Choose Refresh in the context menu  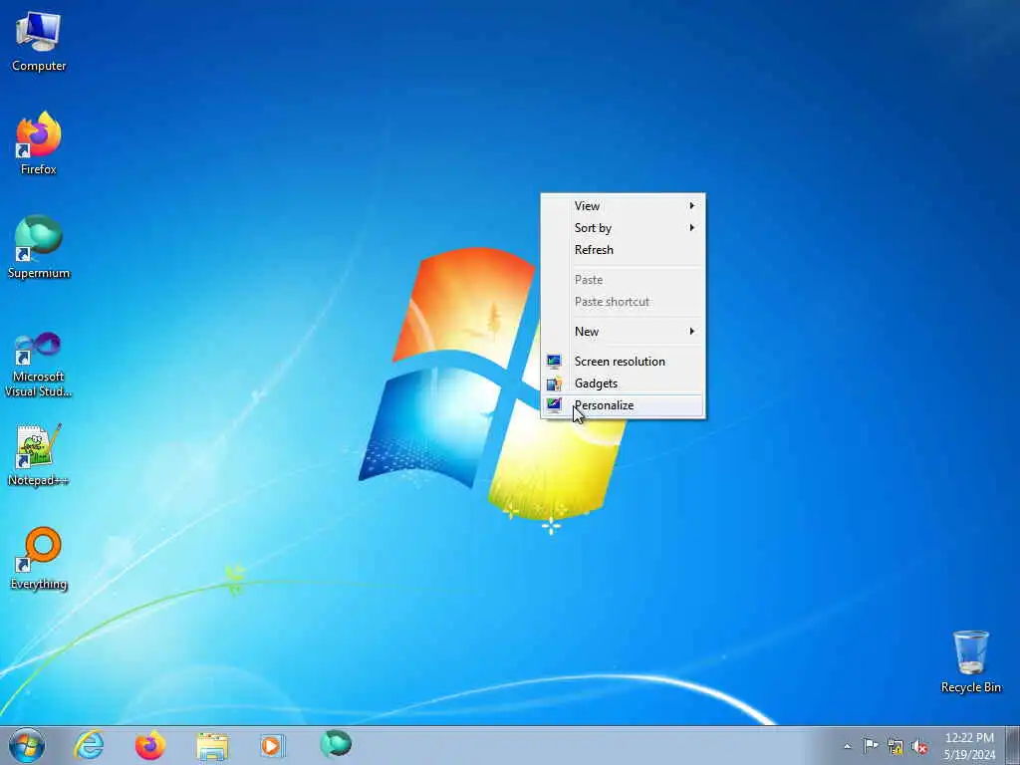(x=624, y=250)
